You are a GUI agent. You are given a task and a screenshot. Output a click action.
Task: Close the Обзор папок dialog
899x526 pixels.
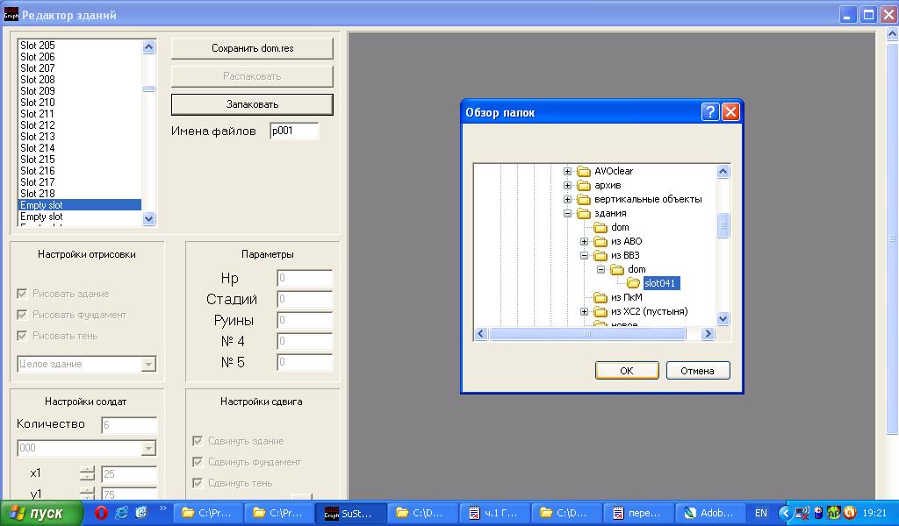coord(730,111)
